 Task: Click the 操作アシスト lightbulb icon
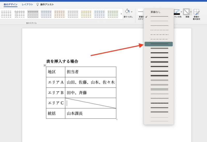[x=38, y=4]
